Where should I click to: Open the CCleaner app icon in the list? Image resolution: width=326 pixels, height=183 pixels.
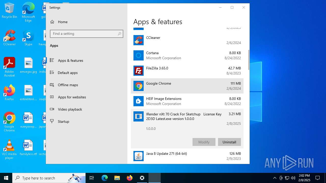click(139, 40)
